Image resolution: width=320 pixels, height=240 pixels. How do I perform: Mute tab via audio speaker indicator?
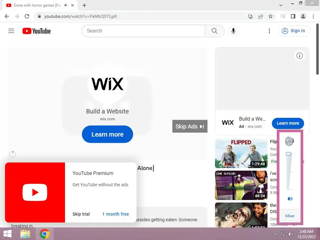(x=66, y=5)
